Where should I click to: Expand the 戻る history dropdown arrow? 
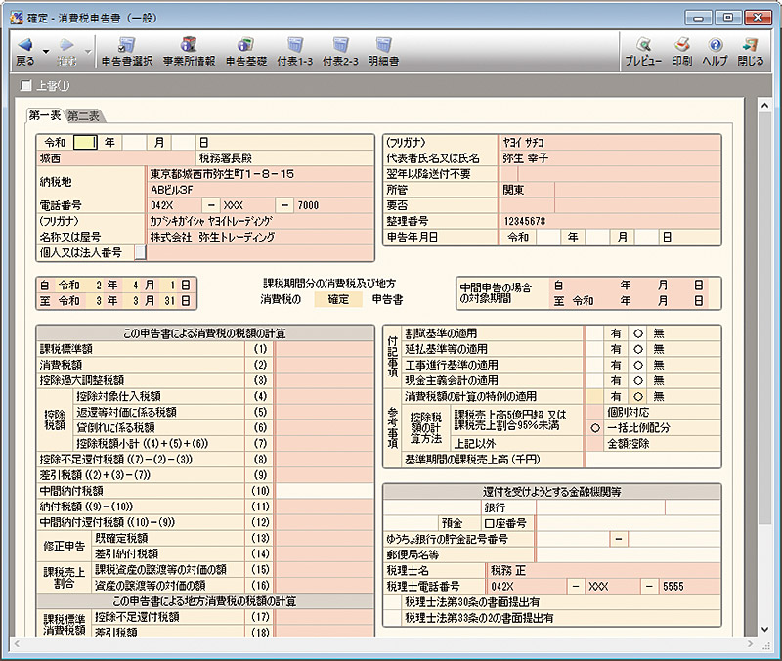click(46, 52)
